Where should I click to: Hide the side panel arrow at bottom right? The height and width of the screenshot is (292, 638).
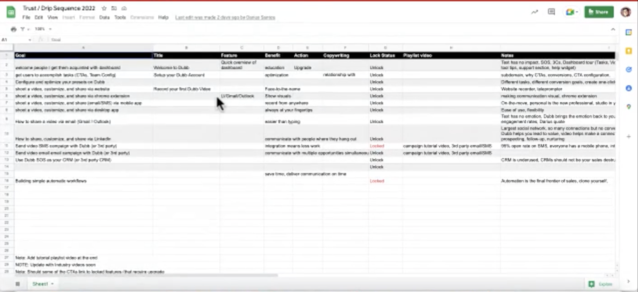pos(628,281)
